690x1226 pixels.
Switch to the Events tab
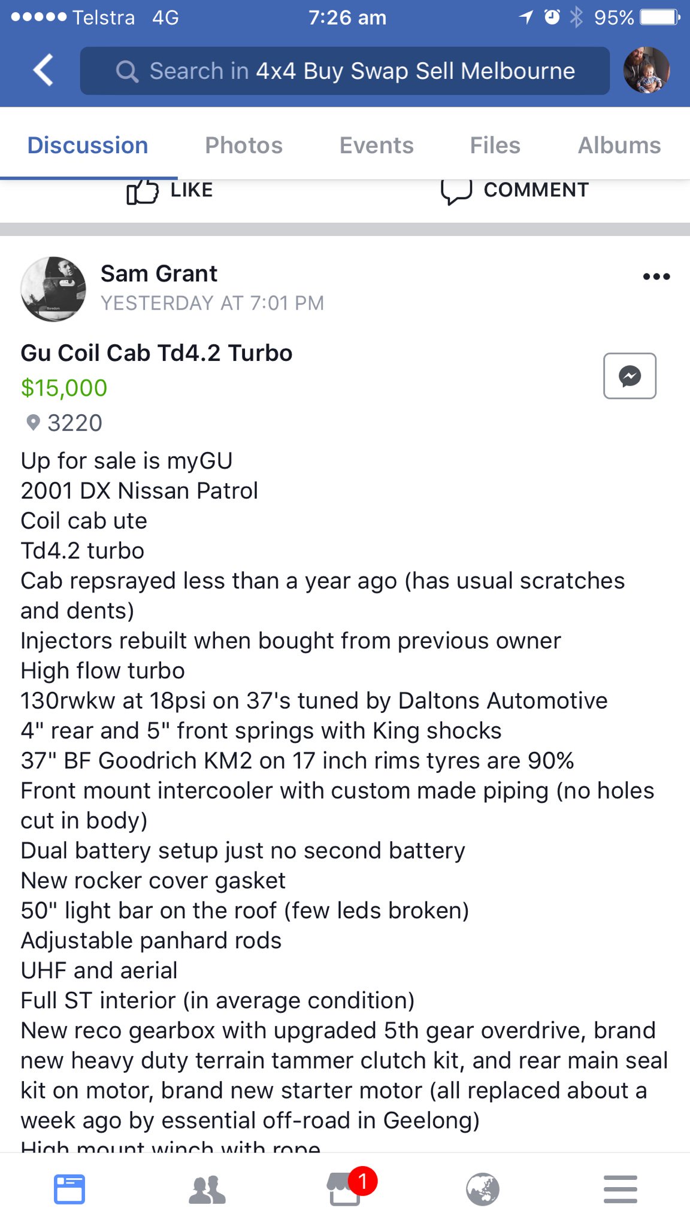coord(376,145)
